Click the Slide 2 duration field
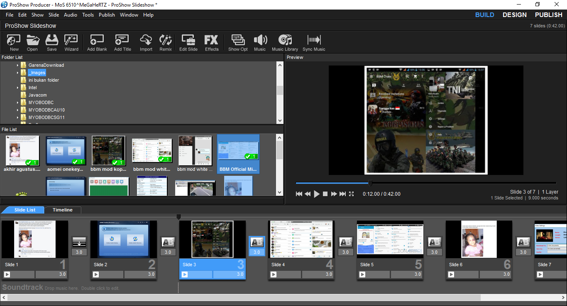The height and width of the screenshot is (306, 567). click(x=140, y=274)
